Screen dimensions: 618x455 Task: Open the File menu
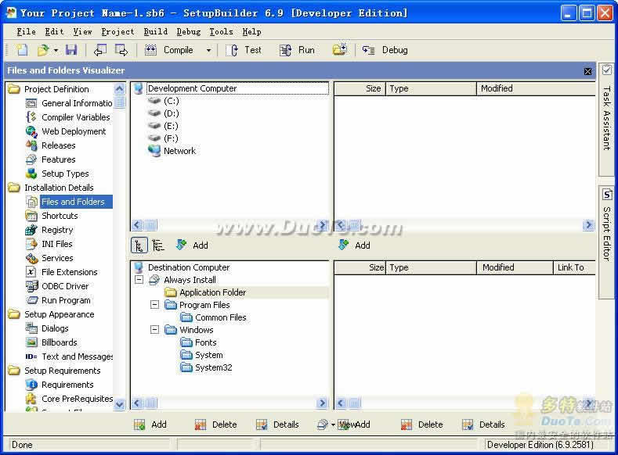pos(26,31)
